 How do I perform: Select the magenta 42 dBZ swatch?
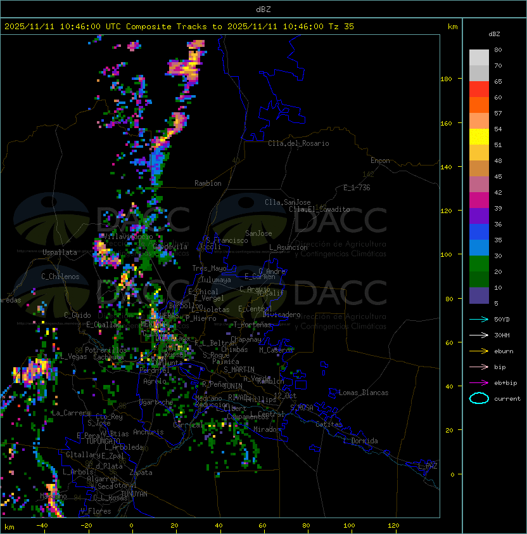point(479,200)
